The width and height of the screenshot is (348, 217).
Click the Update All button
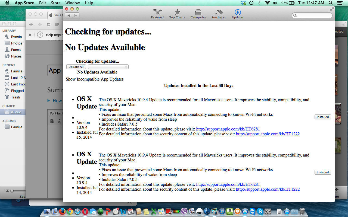coord(76,67)
